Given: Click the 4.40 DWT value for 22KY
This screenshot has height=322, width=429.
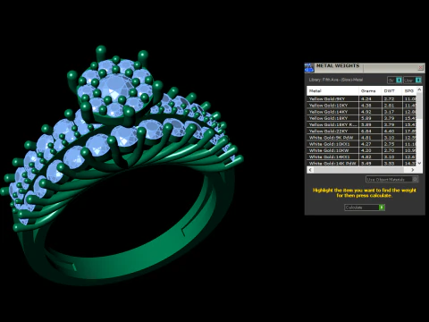Looking at the screenshot, I should pos(389,131).
